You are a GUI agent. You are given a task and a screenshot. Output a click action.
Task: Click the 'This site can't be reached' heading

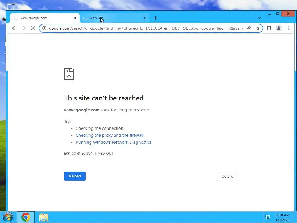(104, 98)
